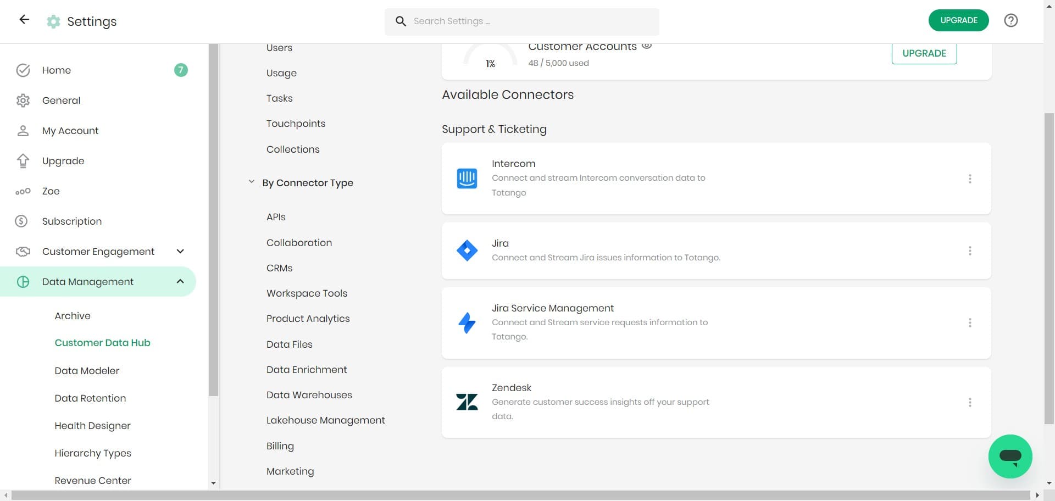Open Jira Service Management options menu
1055x501 pixels.
[970, 323]
